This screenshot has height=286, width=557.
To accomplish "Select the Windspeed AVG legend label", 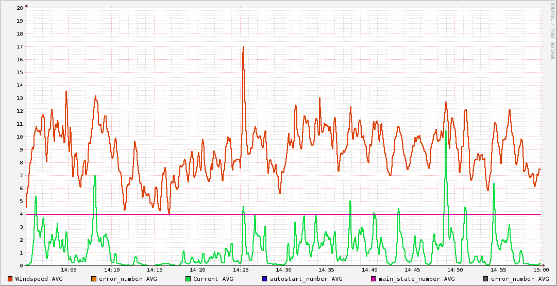I will point(39,279).
